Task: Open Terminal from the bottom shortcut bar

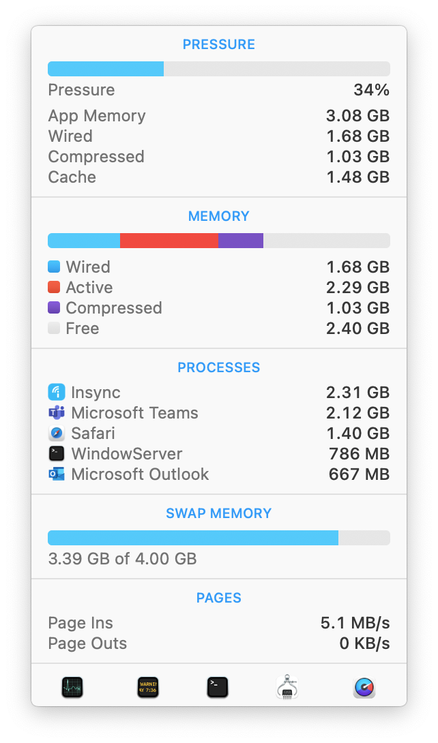Action: (218, 686)
